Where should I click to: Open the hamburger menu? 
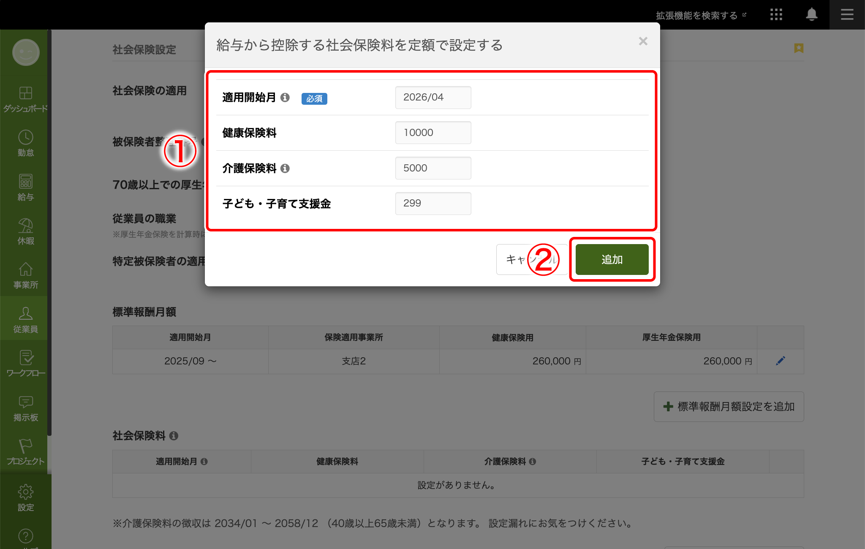click(847, 15)
